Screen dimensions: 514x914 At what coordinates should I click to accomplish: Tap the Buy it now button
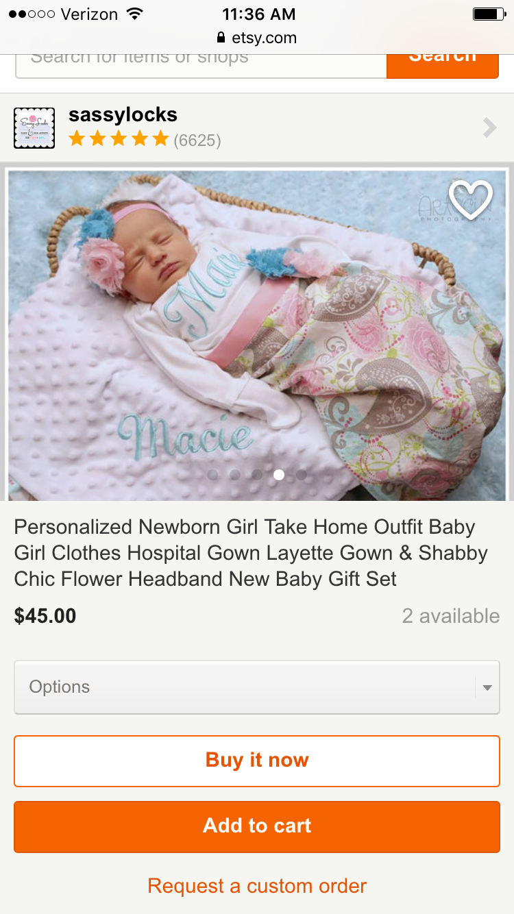pyautogui.click(x=257, y=761)
